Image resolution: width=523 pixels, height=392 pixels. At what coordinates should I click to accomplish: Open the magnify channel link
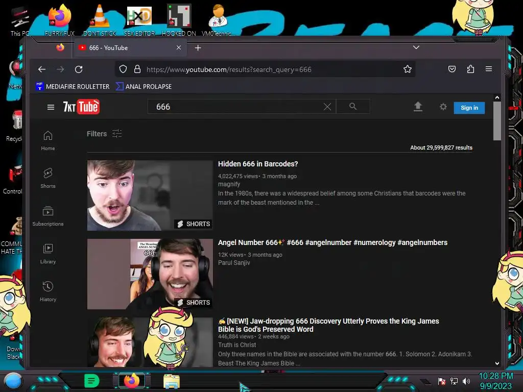(229, 184)
